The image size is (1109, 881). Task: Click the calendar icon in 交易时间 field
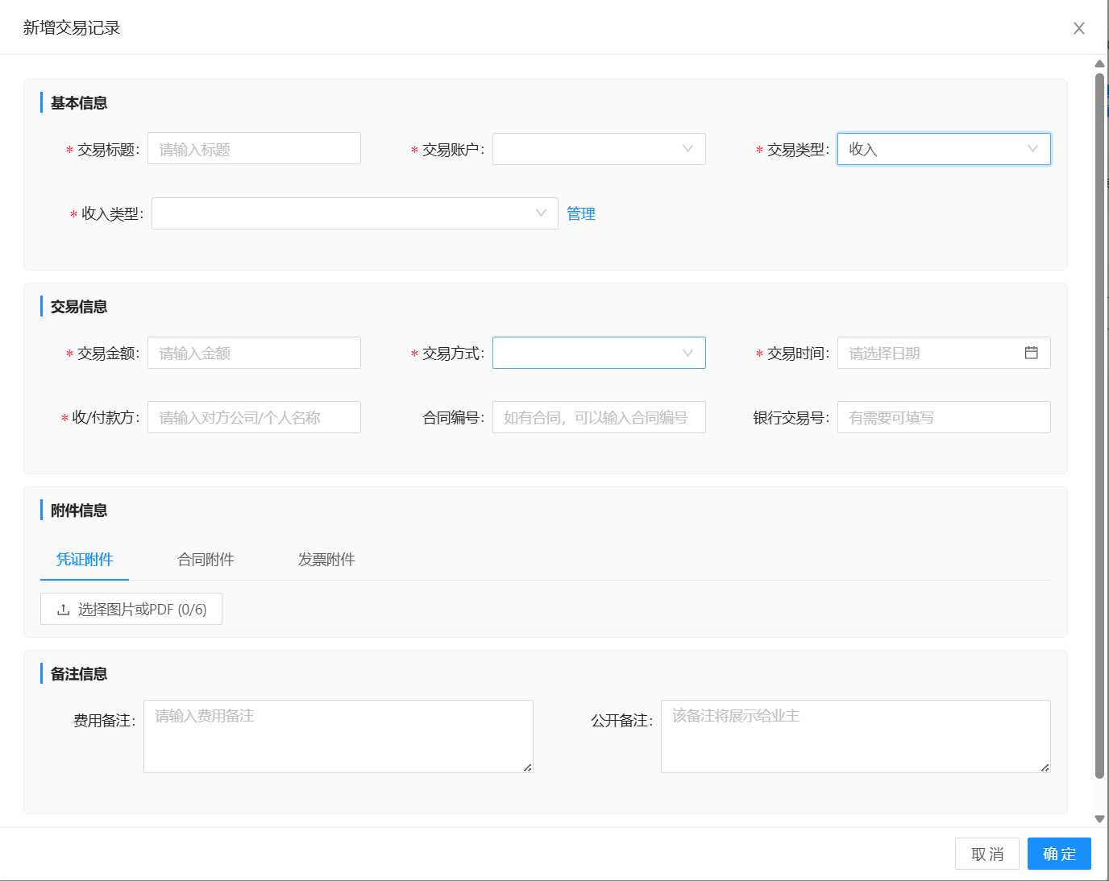click(1031, 353)
